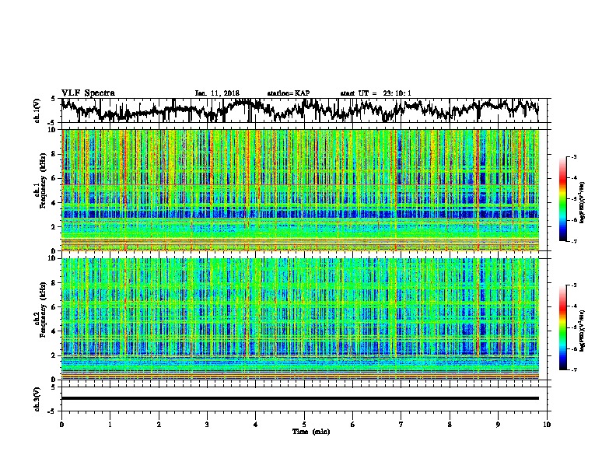Screen dimensions: 616x476
Task: Click time axis tick label "5"
Action: (304, 425)
